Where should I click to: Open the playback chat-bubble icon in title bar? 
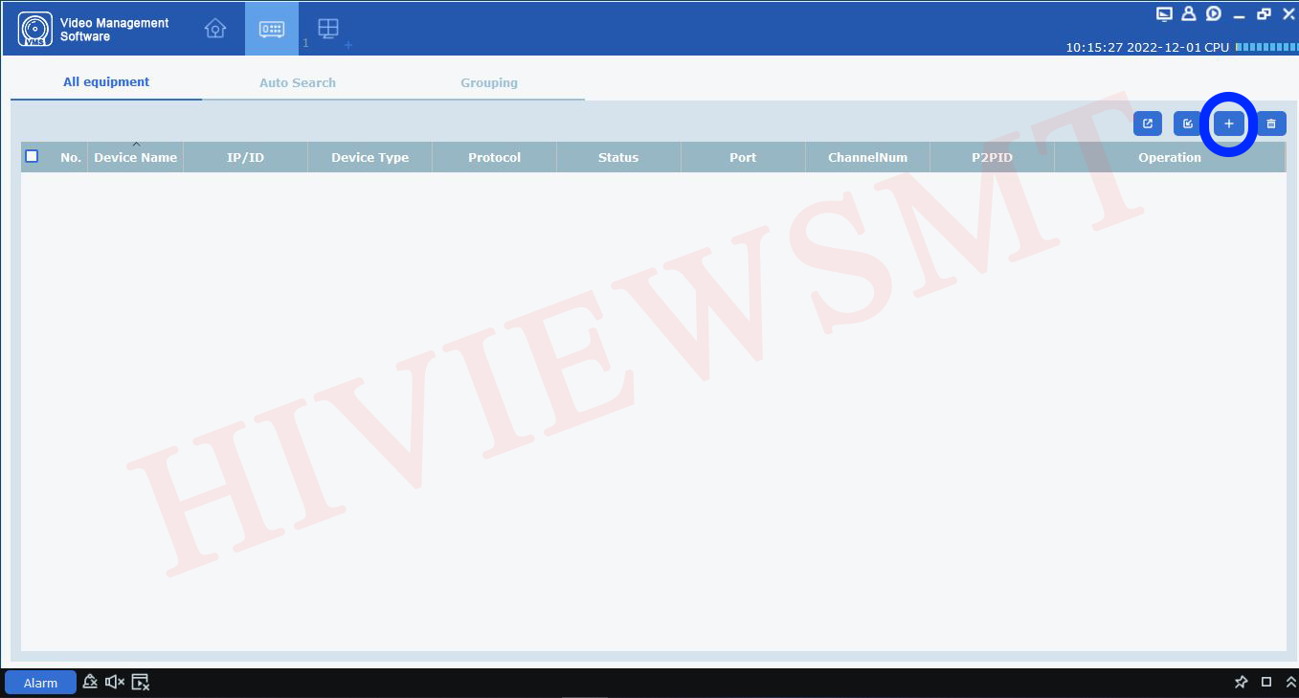1214,13
